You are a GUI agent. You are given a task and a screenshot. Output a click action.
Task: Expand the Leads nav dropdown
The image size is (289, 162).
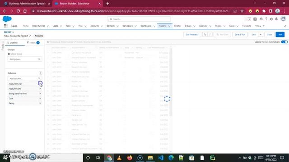[x=61, y=26]
